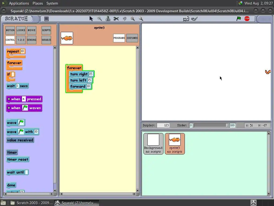
Task: Edit turn right degrees field in script
Action: 91,74
